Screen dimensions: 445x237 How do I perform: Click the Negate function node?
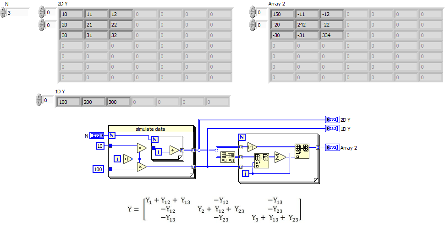tap(252, 147)
